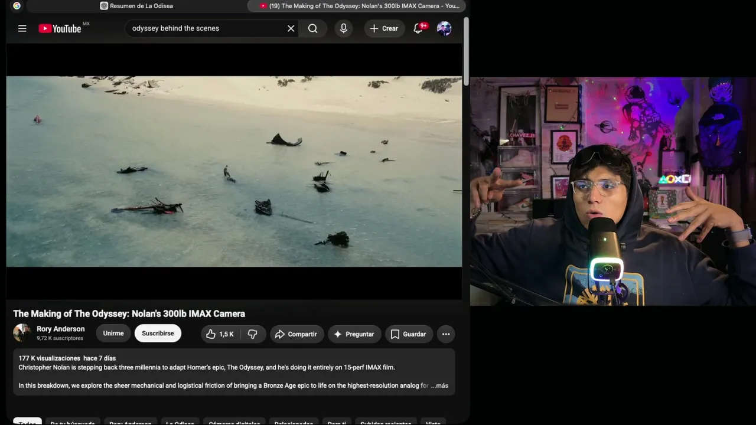Switch to the Resumen de La Odisea tab
The height and width of the screenshot is (425, 756).
point(136,6)
